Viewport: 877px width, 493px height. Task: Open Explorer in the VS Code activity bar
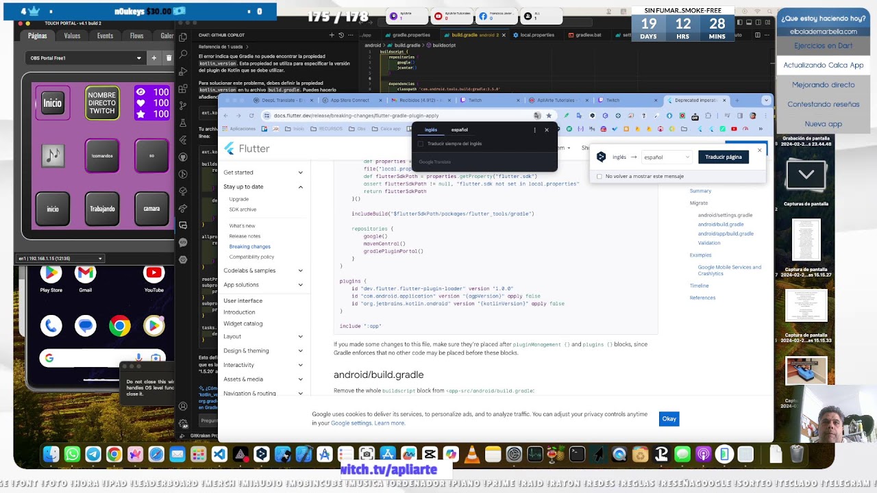click(183, 37)
